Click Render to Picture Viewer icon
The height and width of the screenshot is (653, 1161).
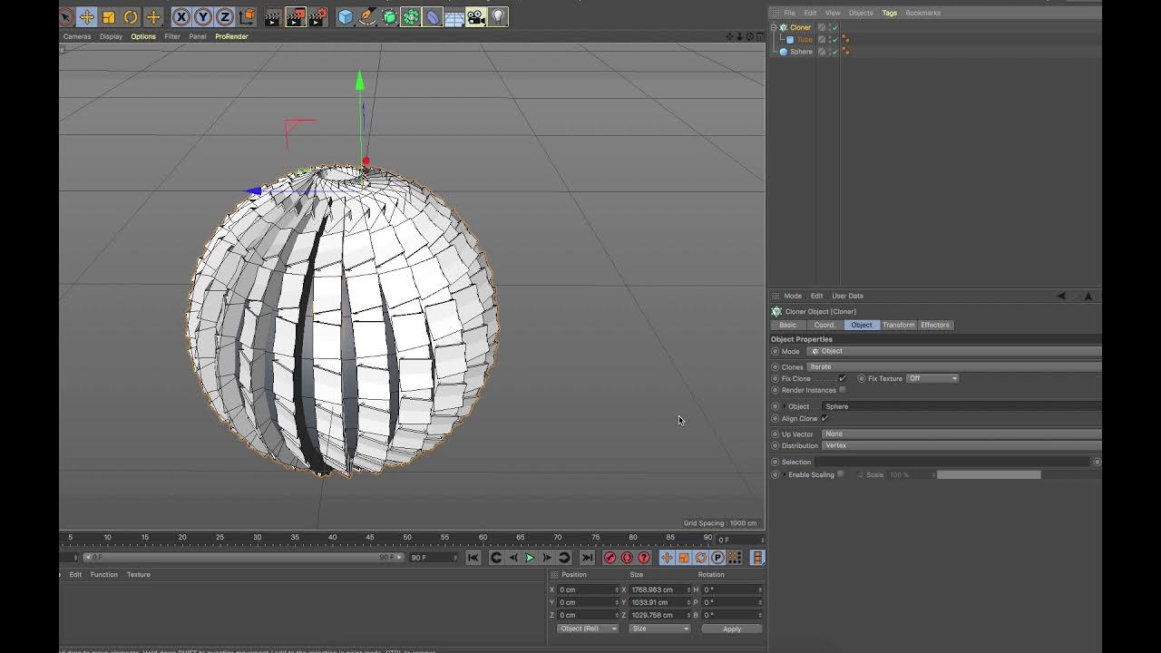pos(296,16)
